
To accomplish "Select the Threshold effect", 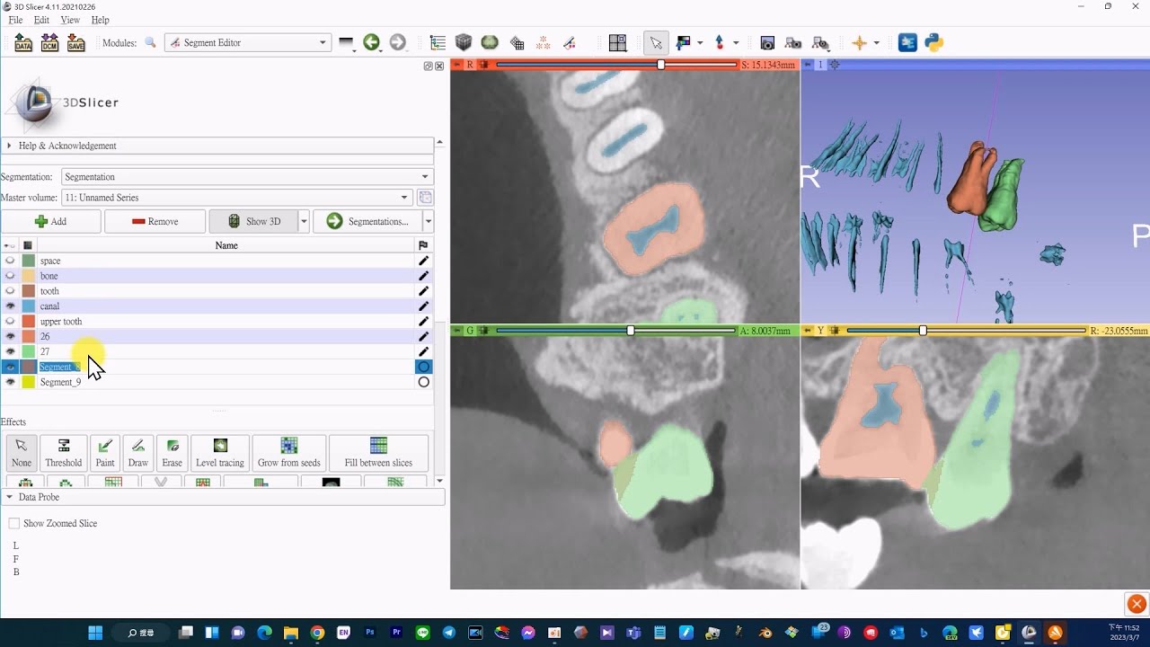I will [x=64, y=453].
